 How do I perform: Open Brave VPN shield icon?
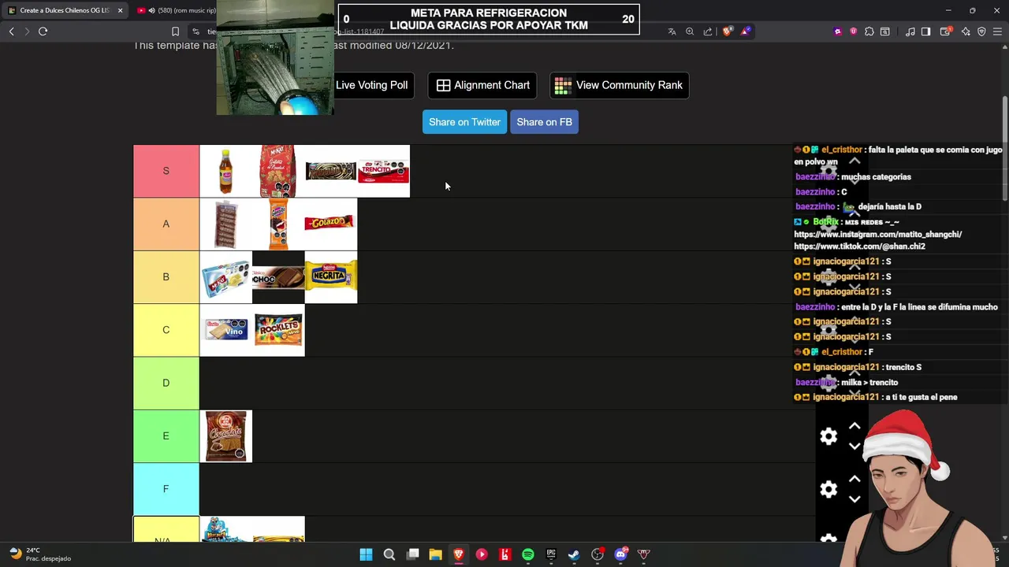[x=981, y=31]
